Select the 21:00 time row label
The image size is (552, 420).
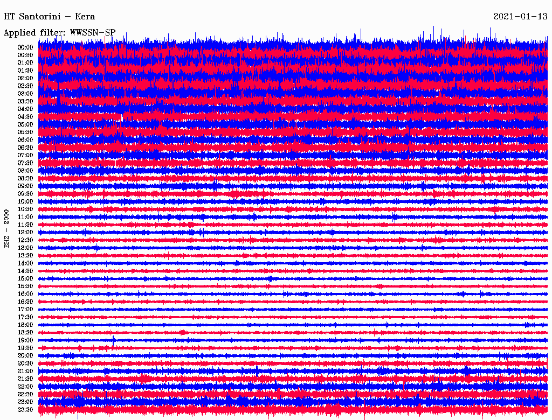coord(25,371)
